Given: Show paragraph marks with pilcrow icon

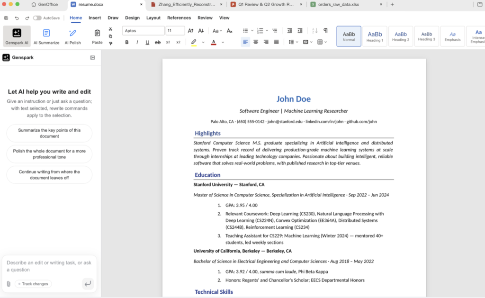Looking at the screenshot, I should click(x=325, y=30).
